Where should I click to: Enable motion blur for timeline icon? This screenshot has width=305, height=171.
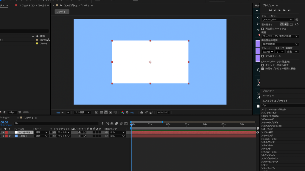click(121, 123)
